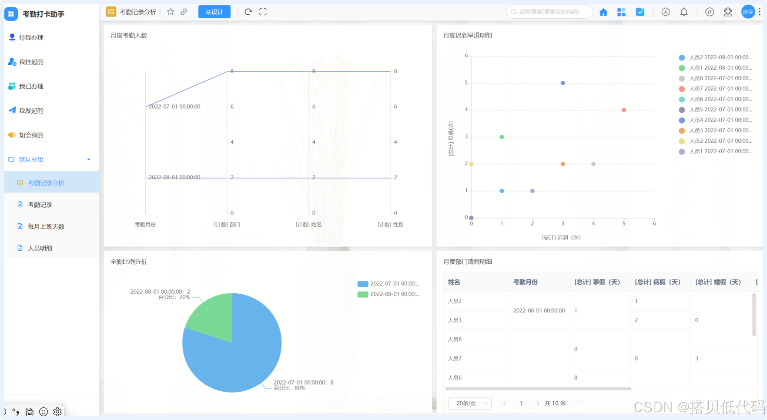Collapse the 默认分组 group arrow
Screen dimensions: 767x420
pyautogui.click(x=89, y=159)
